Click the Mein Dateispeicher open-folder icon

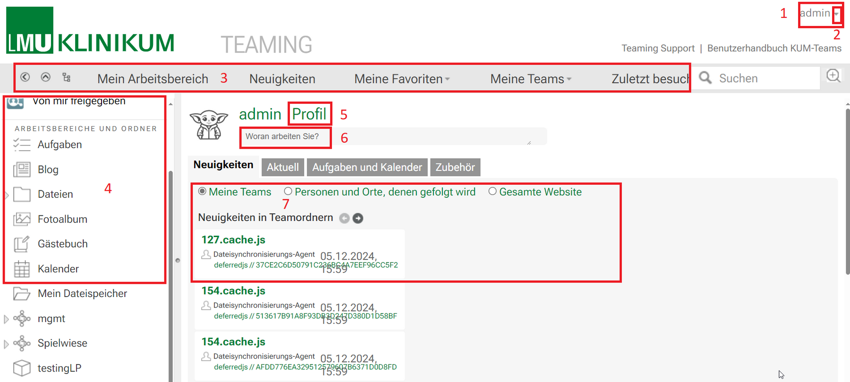coord(22,294)
